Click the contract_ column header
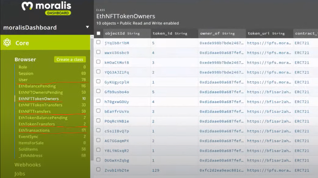318x178 pixels. 306,33
